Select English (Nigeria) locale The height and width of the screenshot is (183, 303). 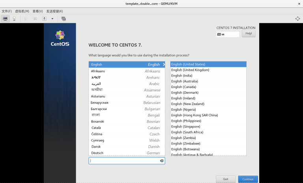point(208,110)
